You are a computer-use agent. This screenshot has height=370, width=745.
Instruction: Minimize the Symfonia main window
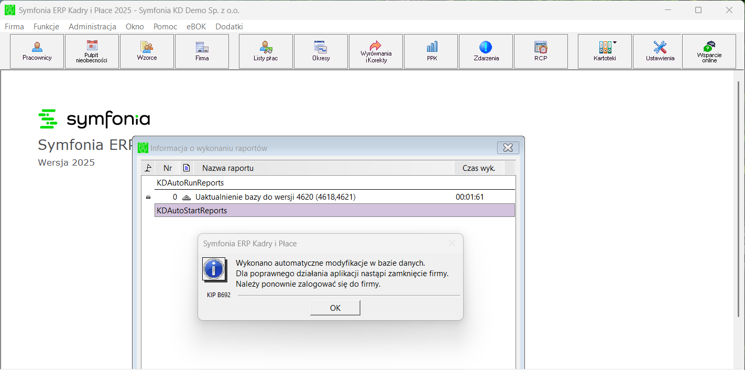point(668,10)
